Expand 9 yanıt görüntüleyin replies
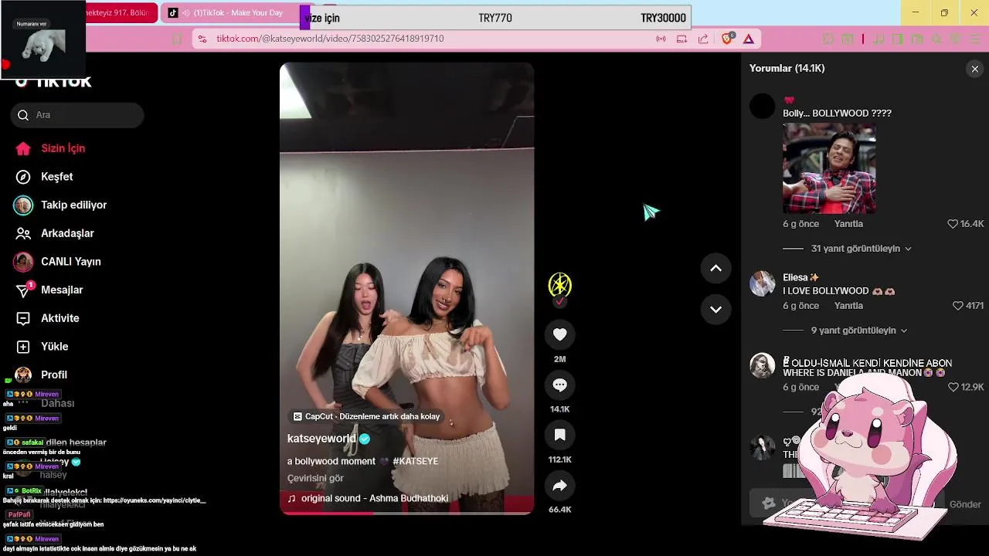This screenshot has height=556, width=989. click(858, 331)
